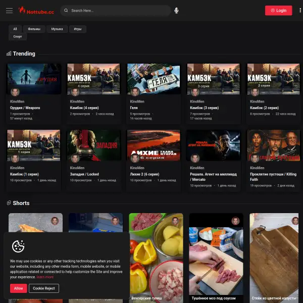Open the Тушёное мясо под соусом short

[216, 258]
